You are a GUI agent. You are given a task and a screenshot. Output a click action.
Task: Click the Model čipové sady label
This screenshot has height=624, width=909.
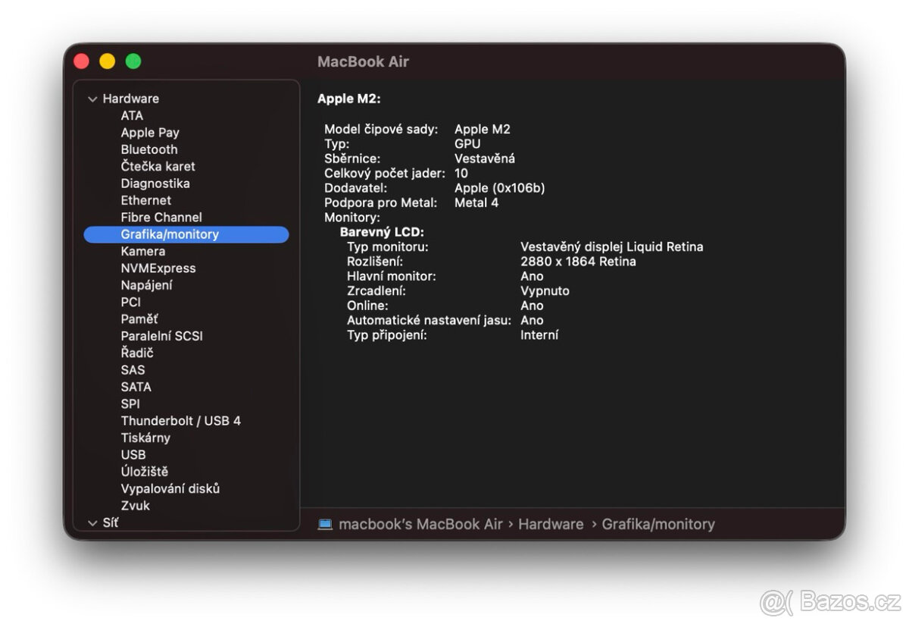click(381, 129)
